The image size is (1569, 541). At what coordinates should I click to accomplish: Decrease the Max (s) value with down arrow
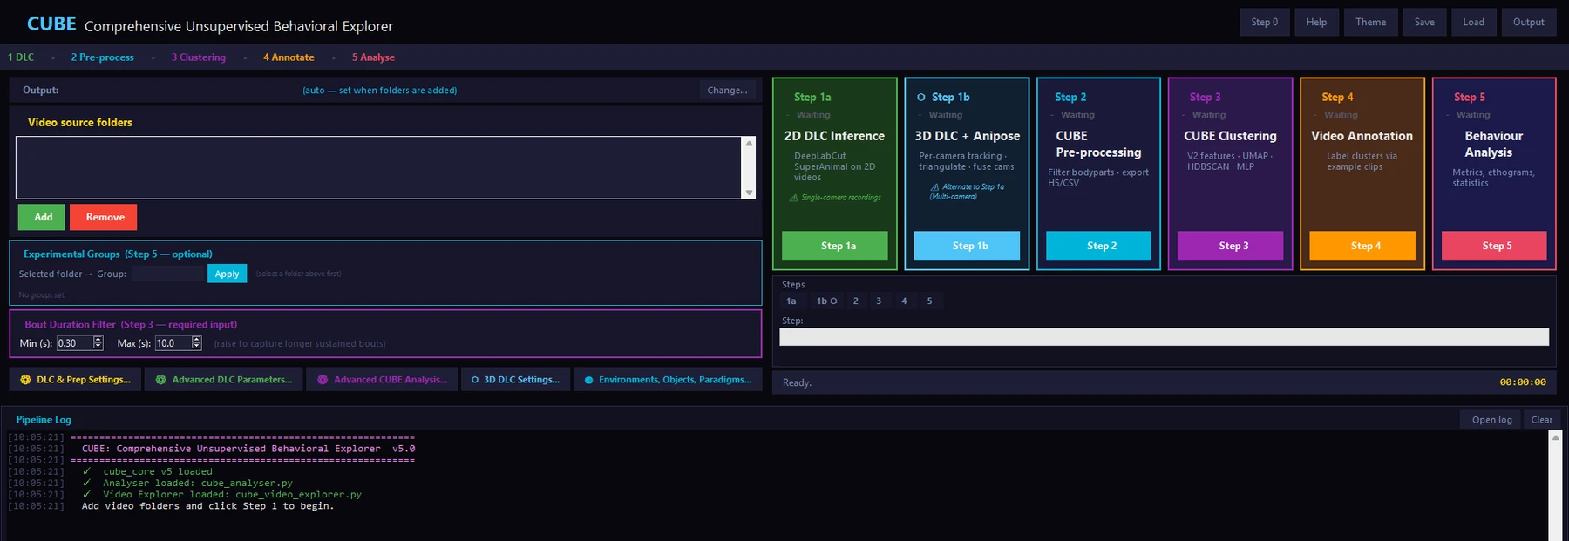pos(196,347)
